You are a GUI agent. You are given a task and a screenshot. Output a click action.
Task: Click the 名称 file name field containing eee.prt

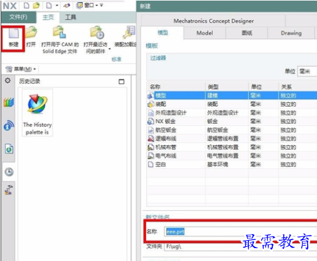coord(241,232)
